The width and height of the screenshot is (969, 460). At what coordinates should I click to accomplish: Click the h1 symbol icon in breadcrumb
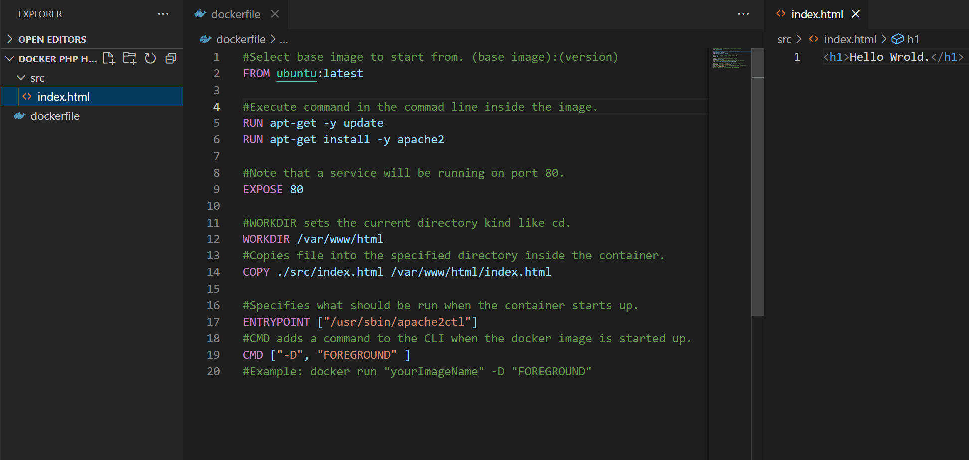click(897, 39)
